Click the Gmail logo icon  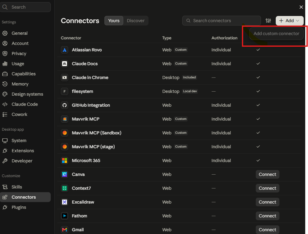[x=65, y=230]
